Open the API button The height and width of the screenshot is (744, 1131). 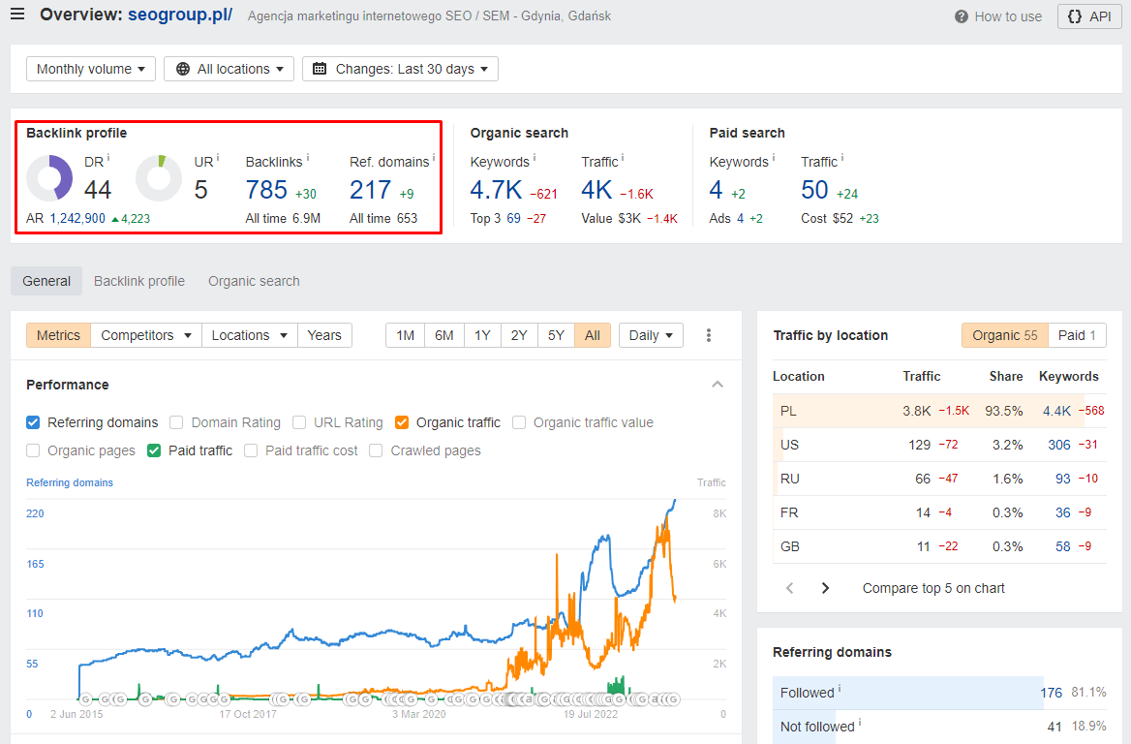point(1089,16)
